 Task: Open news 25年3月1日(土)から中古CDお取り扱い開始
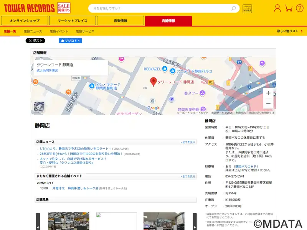tap(81, 154)
